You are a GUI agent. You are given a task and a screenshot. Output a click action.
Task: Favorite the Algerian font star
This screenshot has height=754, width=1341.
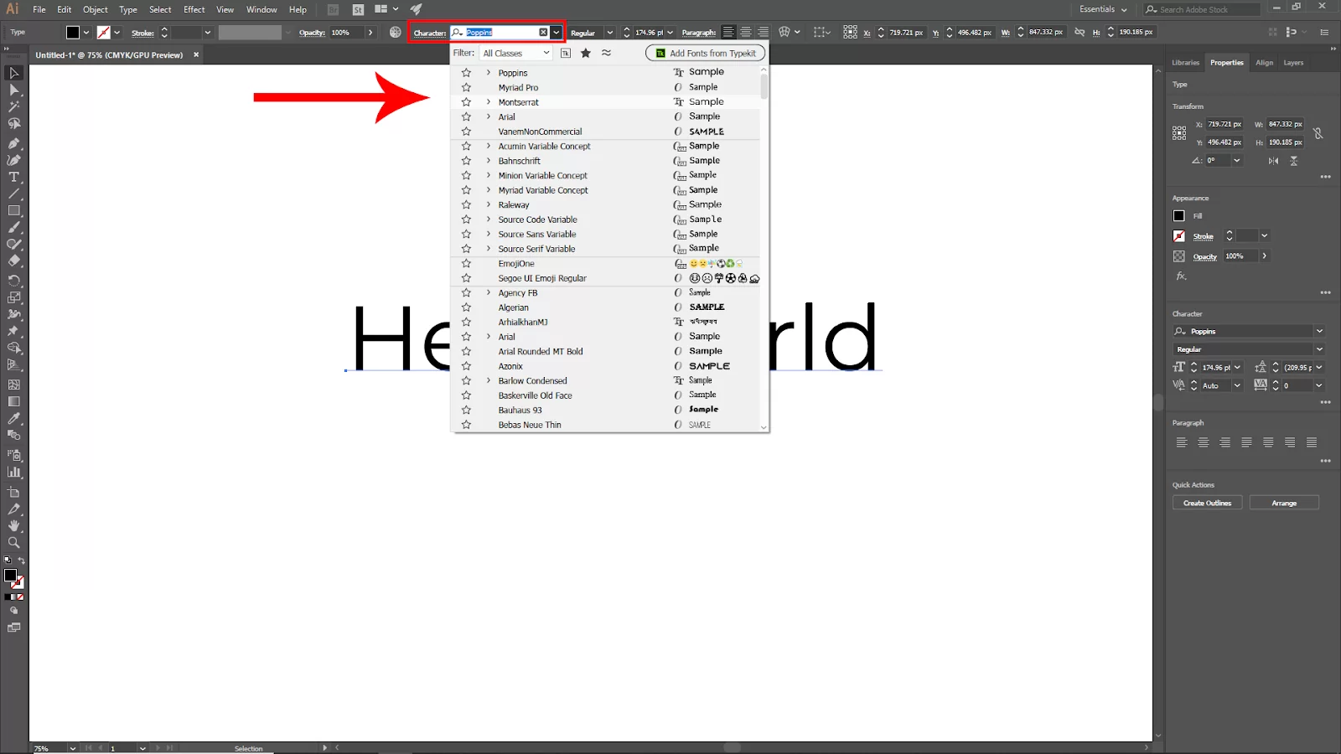coord(466,307)
